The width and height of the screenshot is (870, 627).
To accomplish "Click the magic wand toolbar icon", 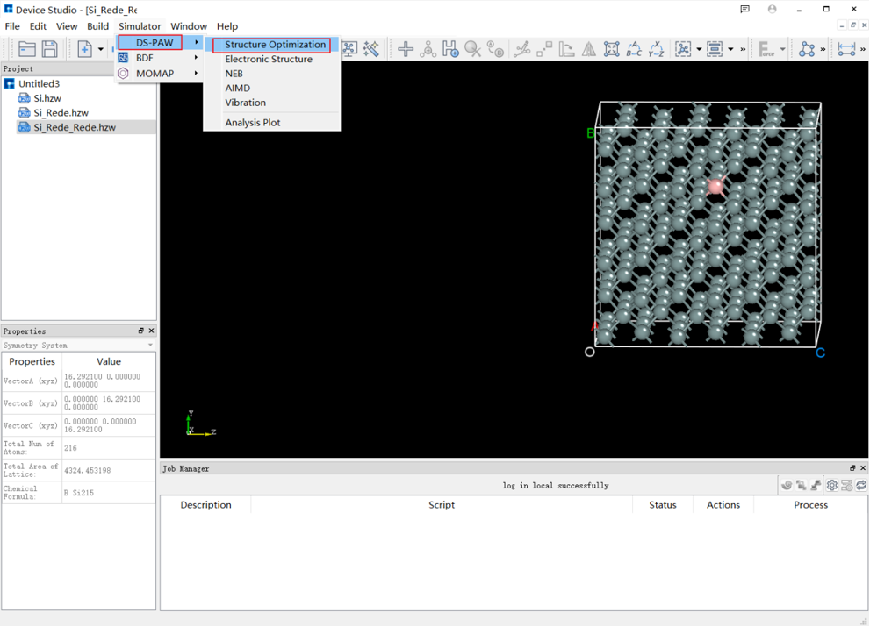I will [x=371, y=49].
